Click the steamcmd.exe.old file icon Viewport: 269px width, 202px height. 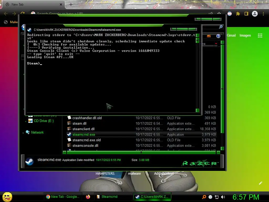(69, 140)
